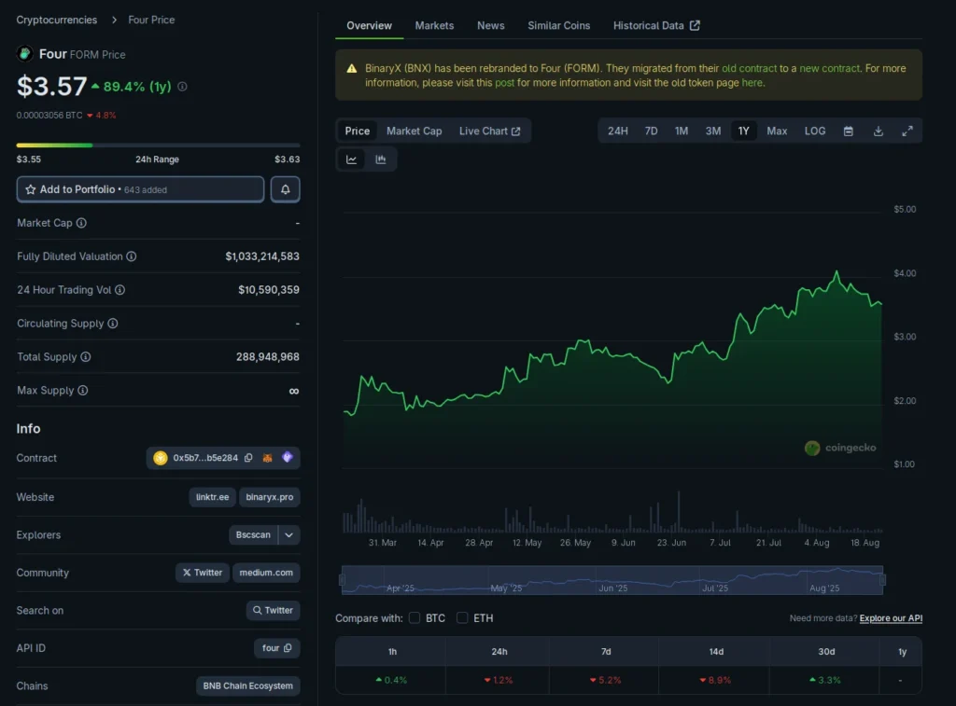Screen dimensions: 956x706
Task: Click the purple diamond icon next to contract
Action: (288, 457)
